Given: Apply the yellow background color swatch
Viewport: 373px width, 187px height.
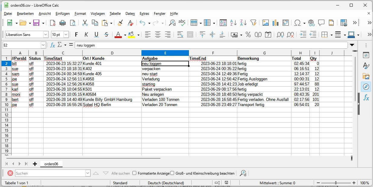Looking at the screenshot, I should coord(131,35).
